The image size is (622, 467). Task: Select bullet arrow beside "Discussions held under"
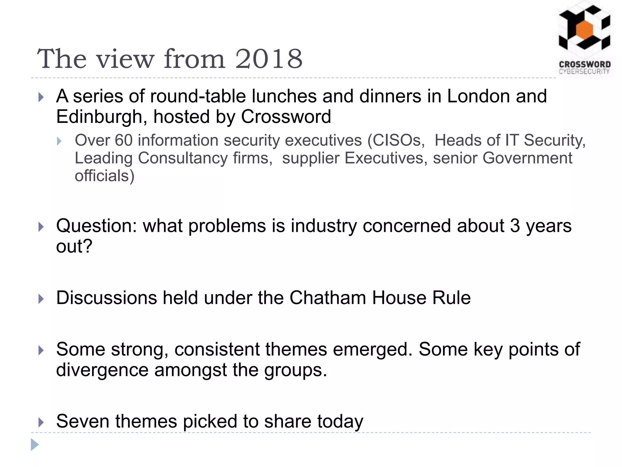point(41,299)
